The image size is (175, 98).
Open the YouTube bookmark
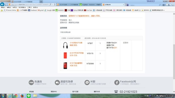[88, 10]
